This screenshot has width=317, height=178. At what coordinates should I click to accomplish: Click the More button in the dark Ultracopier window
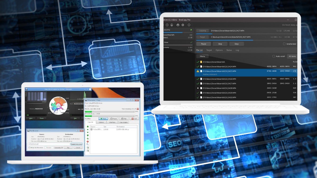(31, 118)
